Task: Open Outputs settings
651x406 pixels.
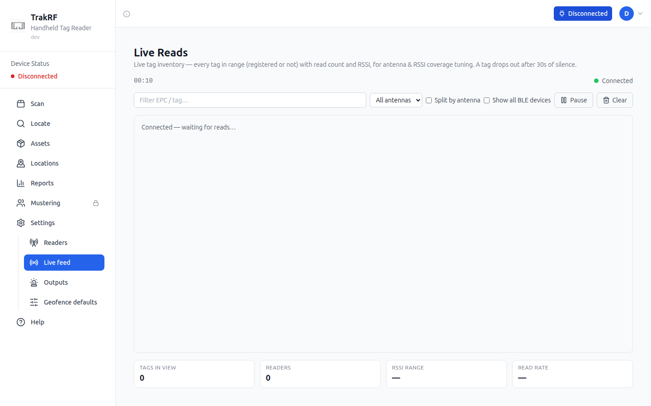Action: (64, 282)
